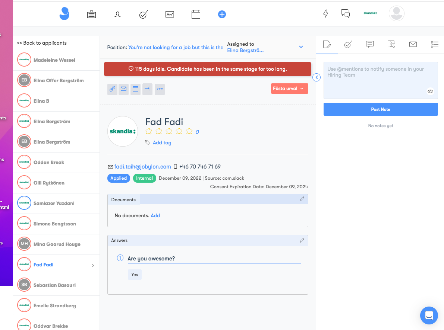444x330 pixels.
Task: Switch to the Notes tab
Action: [x=327, y=44]
